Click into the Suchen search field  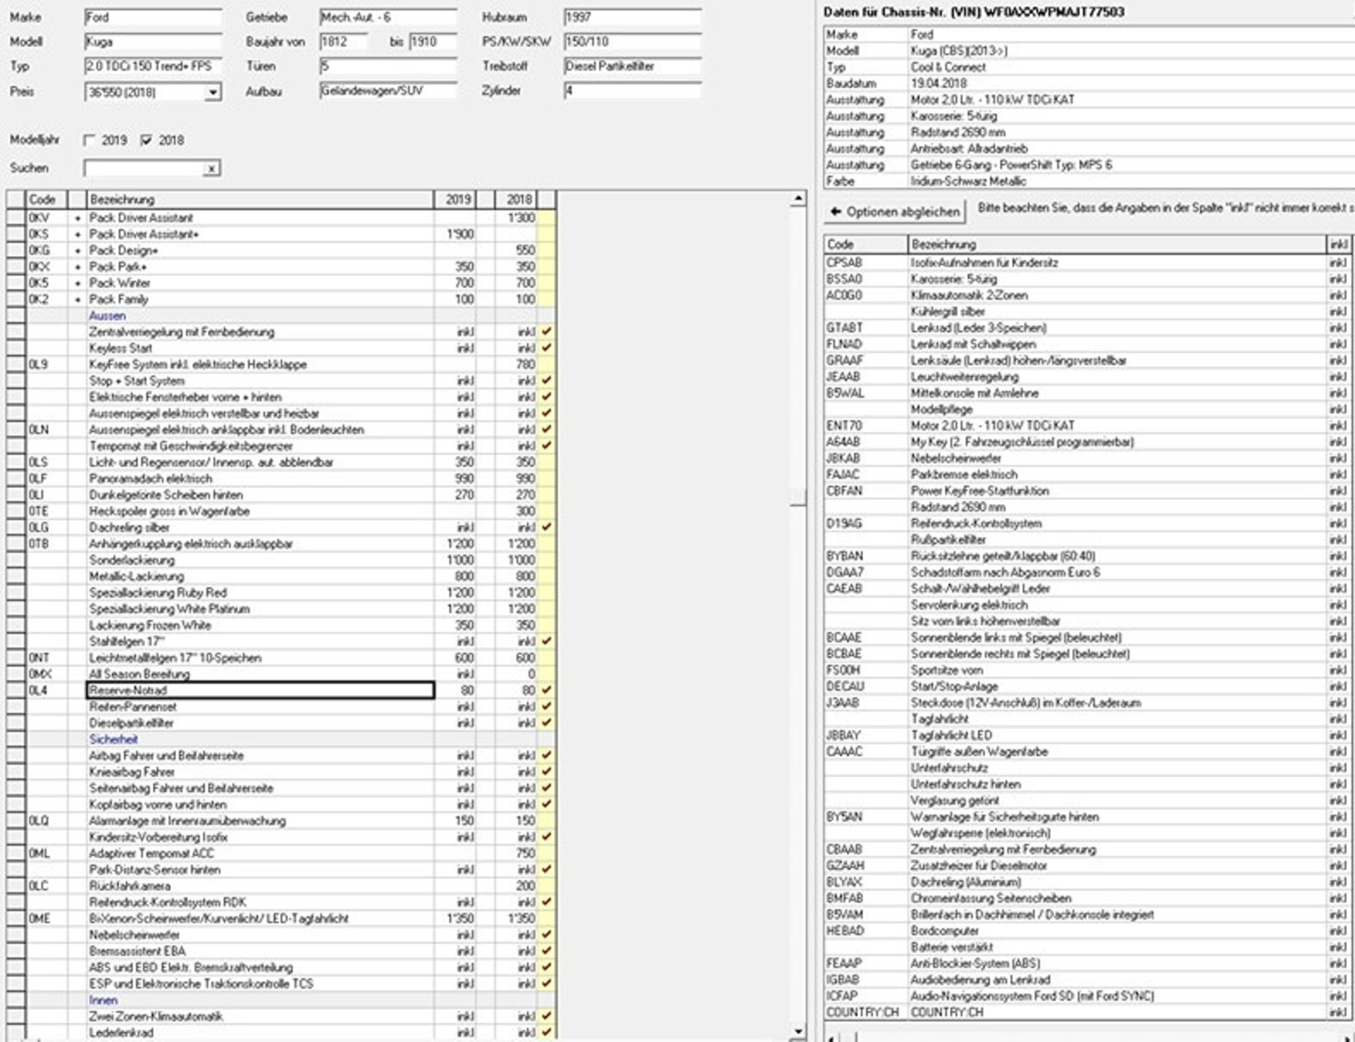[x=142, y=169]
